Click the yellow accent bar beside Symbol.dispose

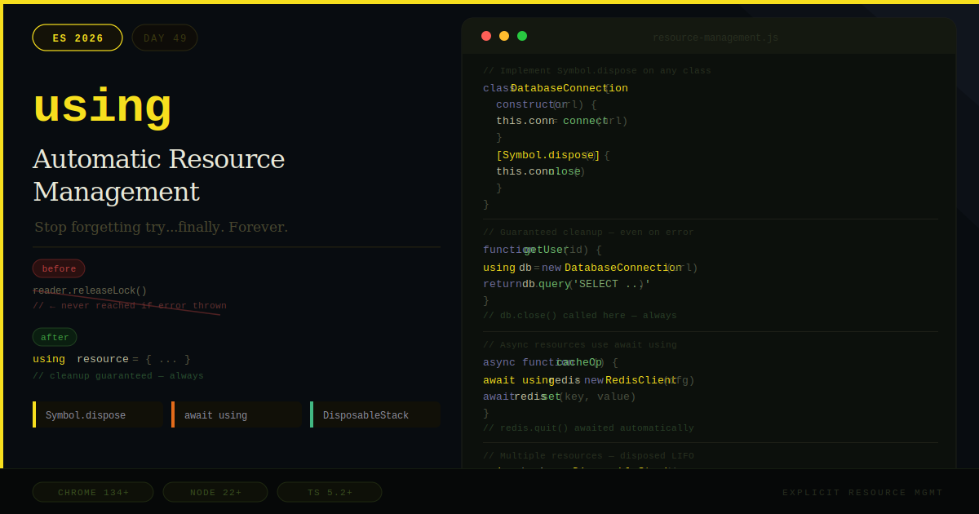pos(34,414)
